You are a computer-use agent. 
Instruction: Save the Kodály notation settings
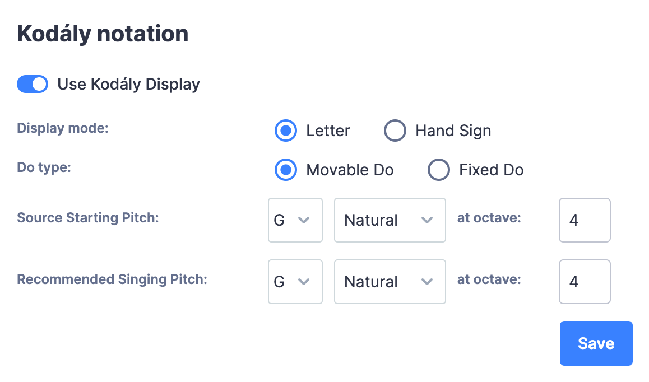coord(596,343)
